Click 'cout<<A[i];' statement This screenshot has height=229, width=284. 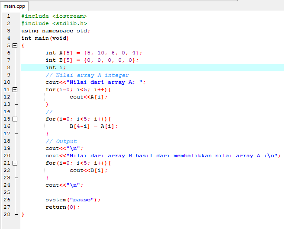89,97
